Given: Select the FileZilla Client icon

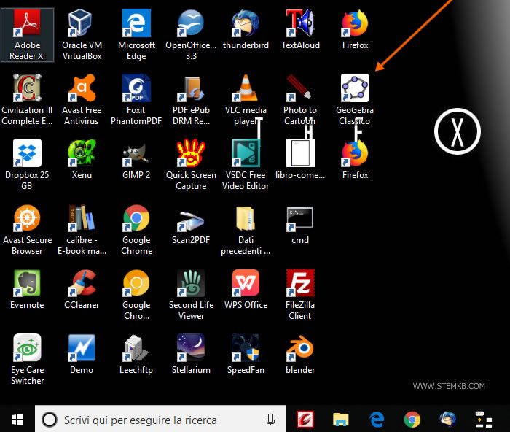Looking at the screenshot, I should [x=300, y=295].
